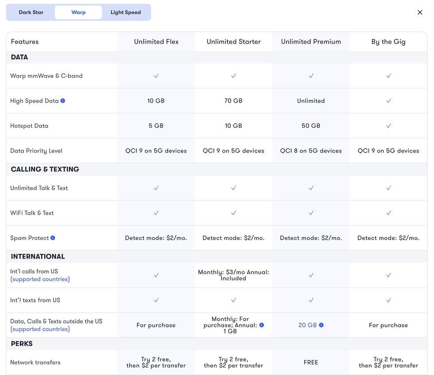The image size is (434, 375).
Task: Select the Warp network tab
Action: point(78,12)
